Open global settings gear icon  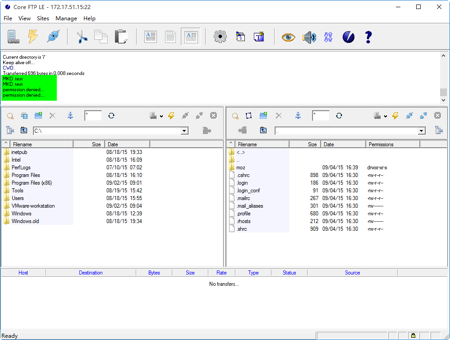pyautogui.click(x=220, y=37)
